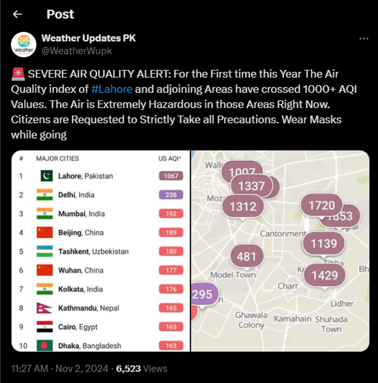Click the Nepal flag icon beside Kathmandu
The width and height of the screenshot is (378, 383).
pos(44,308)
